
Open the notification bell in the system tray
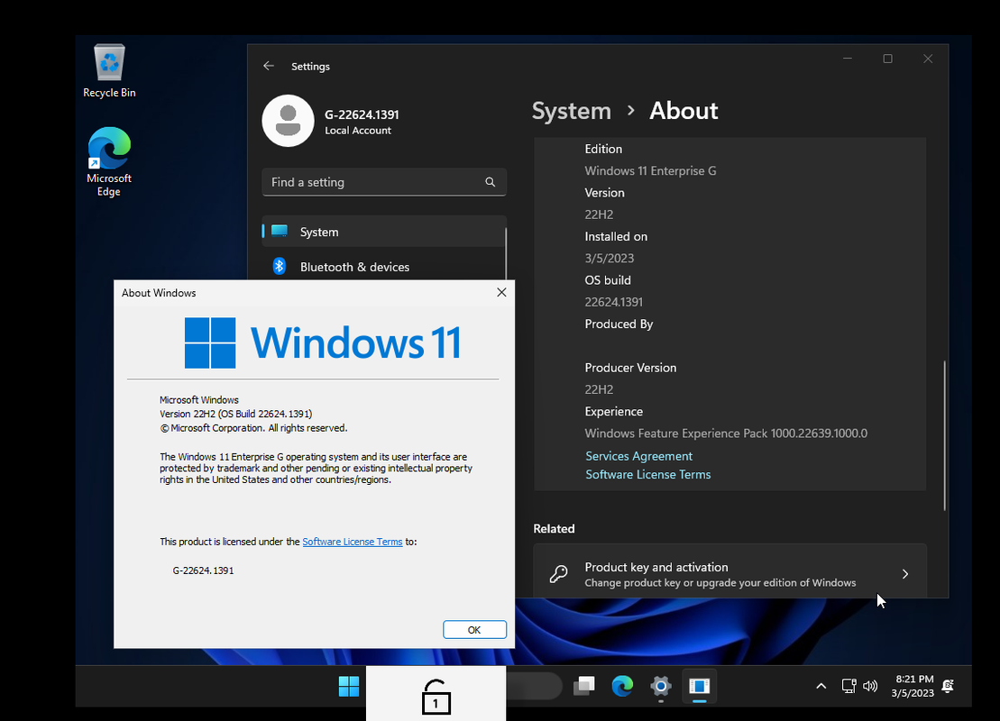click(x=948, y=686)
